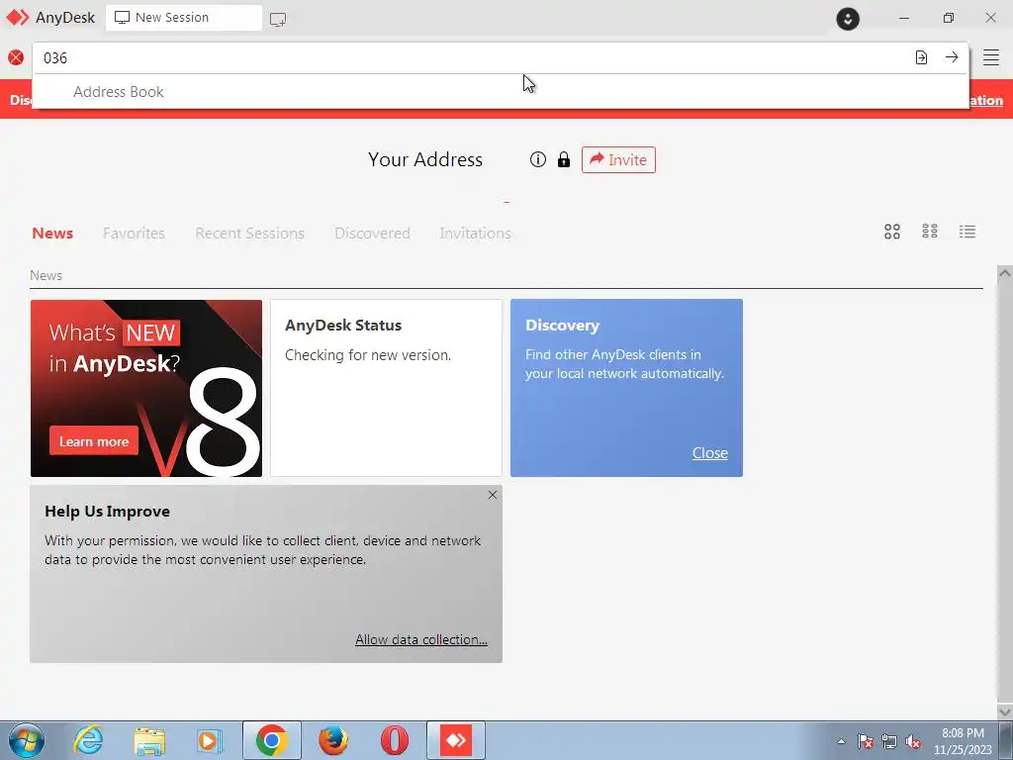
Task: Open Google Chrome from taskbar
Action: tap(272, 740)
